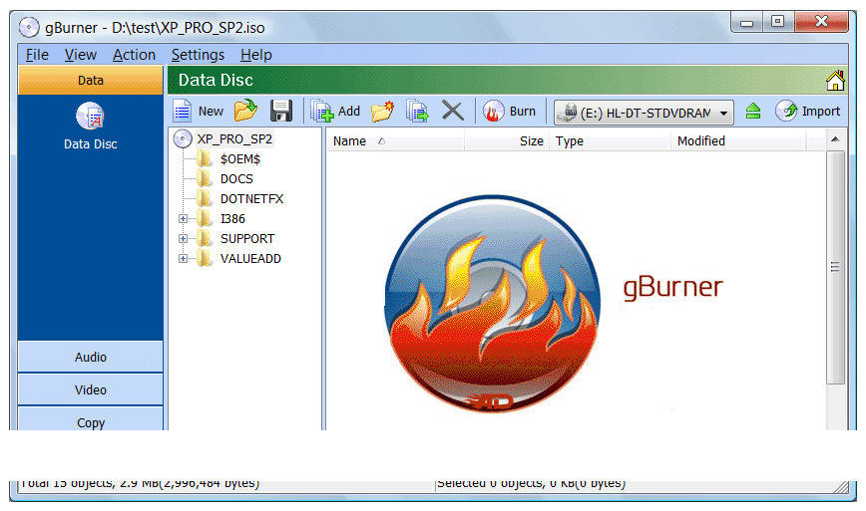The image size is (866, 511).
Task: Click the file list scroll-up arrow
Action: click(836, 139)
